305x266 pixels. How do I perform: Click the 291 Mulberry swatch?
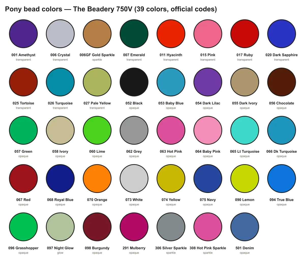[x=134, y=227]
